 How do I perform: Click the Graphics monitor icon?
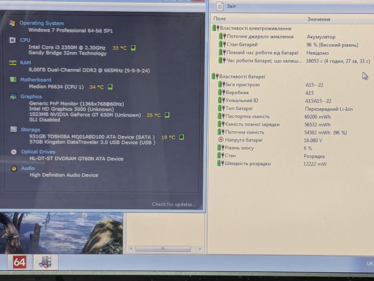13,97
